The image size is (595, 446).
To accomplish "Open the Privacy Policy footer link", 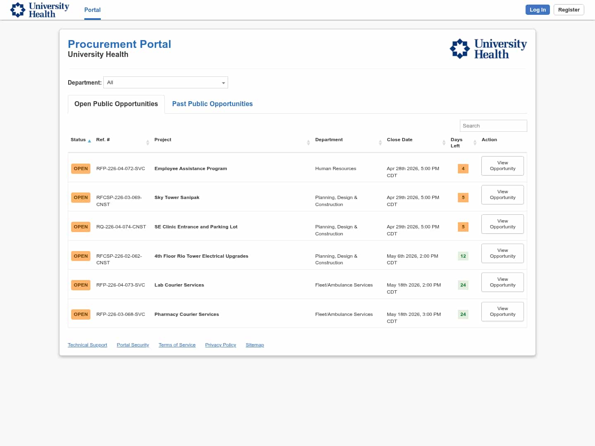I will 221,345.
